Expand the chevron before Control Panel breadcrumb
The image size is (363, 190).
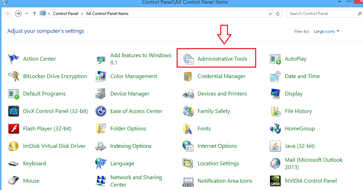pyautogui.click(x=49, y=14)
